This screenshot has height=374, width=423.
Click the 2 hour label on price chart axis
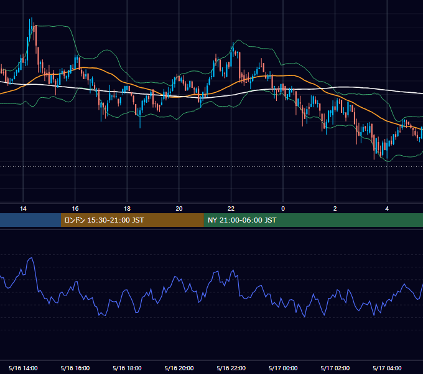click(335, 209)
